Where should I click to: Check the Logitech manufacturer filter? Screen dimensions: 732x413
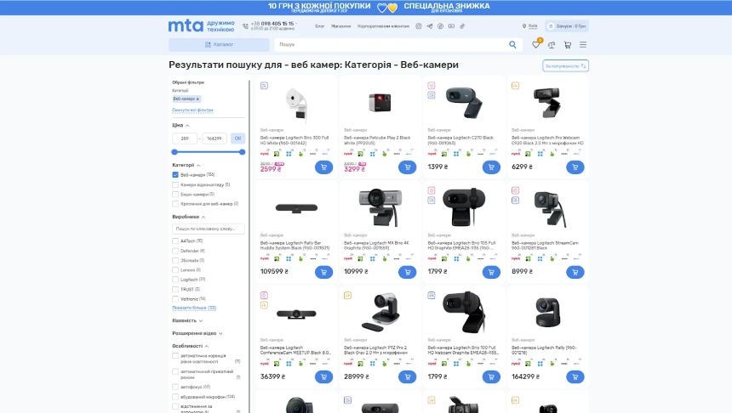[175, 279]
